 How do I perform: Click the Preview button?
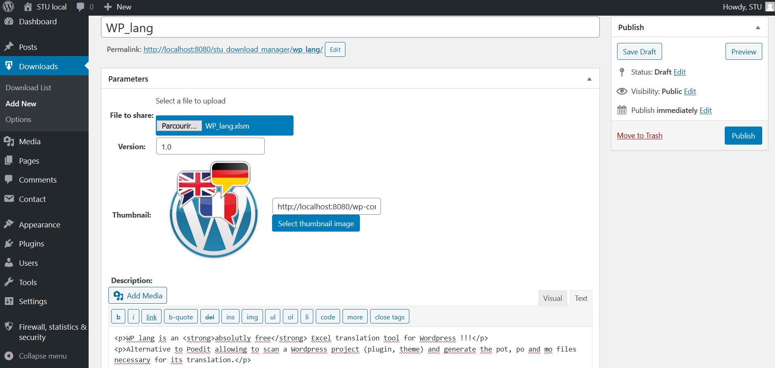(x=744, y=52)
